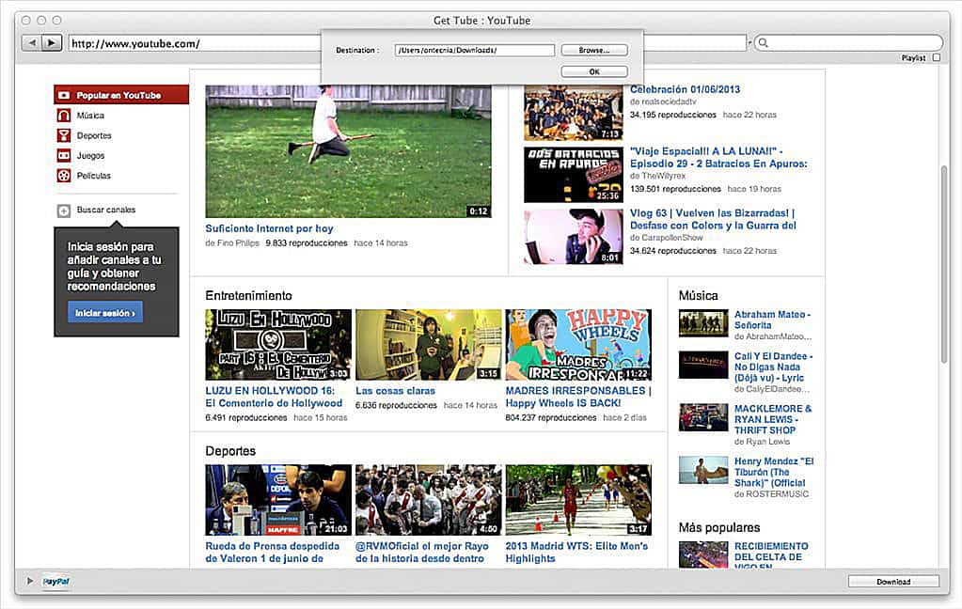Image resolution: width=962 pixels, height=609 pixels.
Task: Open Buscar canales link
Action: [106, 210]
